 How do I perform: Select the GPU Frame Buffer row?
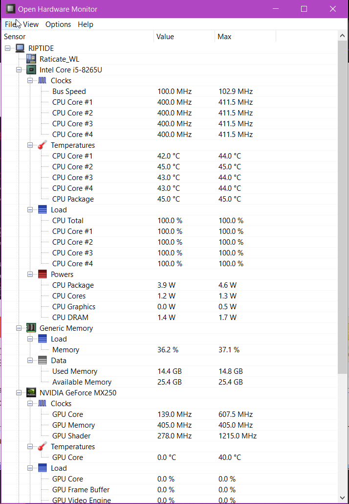170,489
